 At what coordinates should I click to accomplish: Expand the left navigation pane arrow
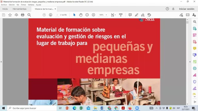(x=1, y=62)
